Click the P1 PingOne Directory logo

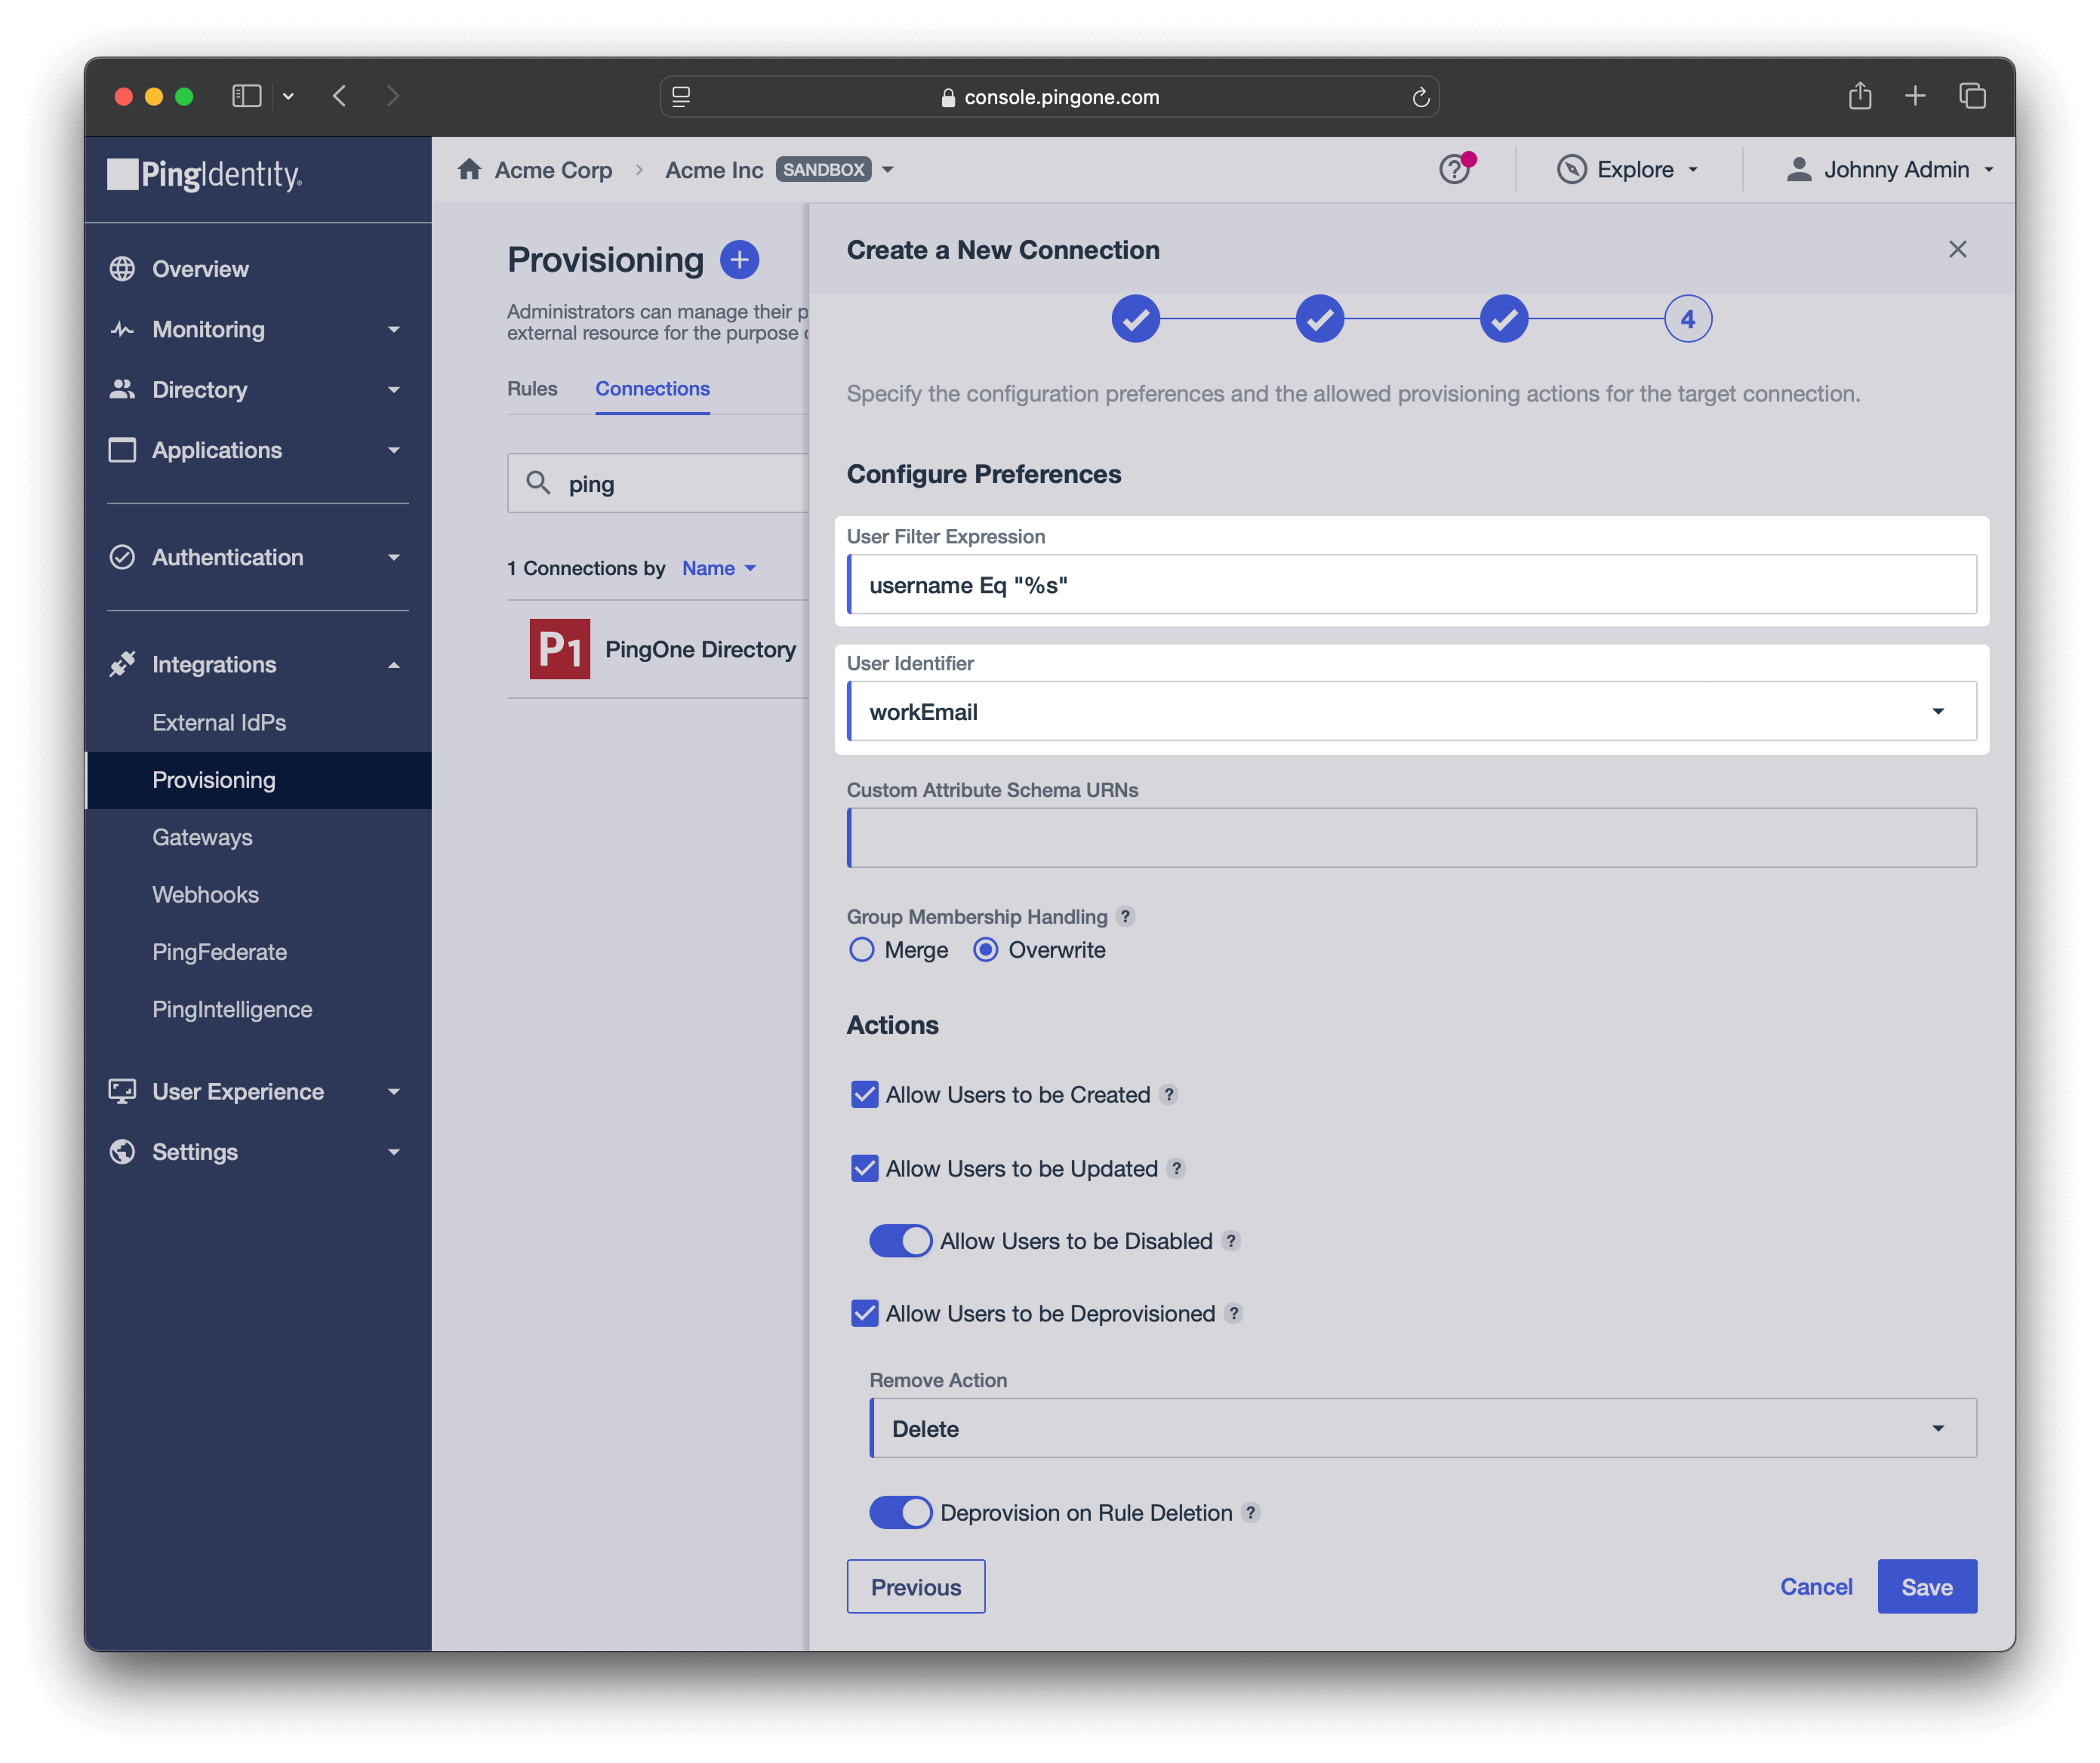(x=559, y=649)
